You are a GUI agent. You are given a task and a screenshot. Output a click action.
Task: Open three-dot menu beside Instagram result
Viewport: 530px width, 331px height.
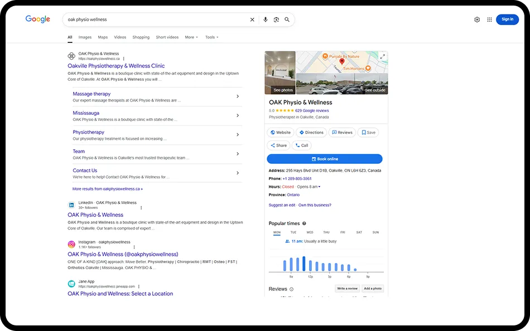[x=134, y=247]
